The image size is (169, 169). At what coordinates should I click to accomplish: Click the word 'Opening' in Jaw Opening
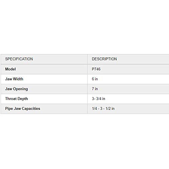21,89
